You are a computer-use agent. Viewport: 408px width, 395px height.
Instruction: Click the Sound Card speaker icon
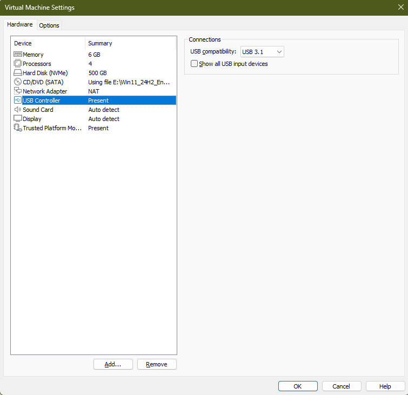point(18,110)
